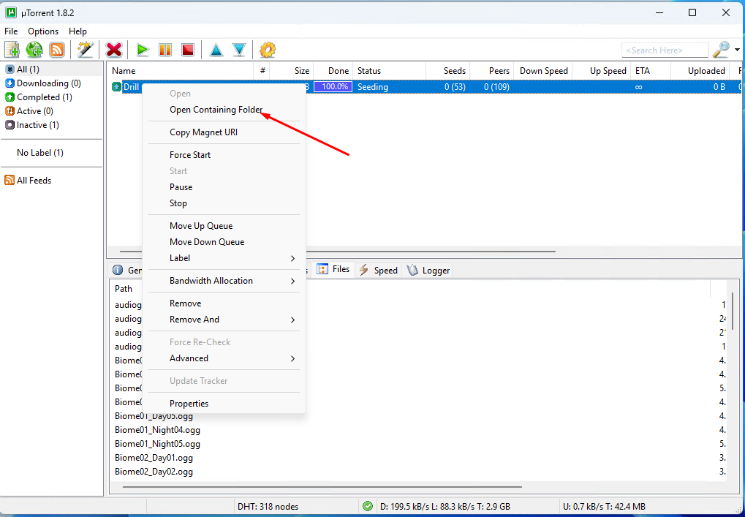
Task: Choose Remove in the context menu
Action: point(224,303)
